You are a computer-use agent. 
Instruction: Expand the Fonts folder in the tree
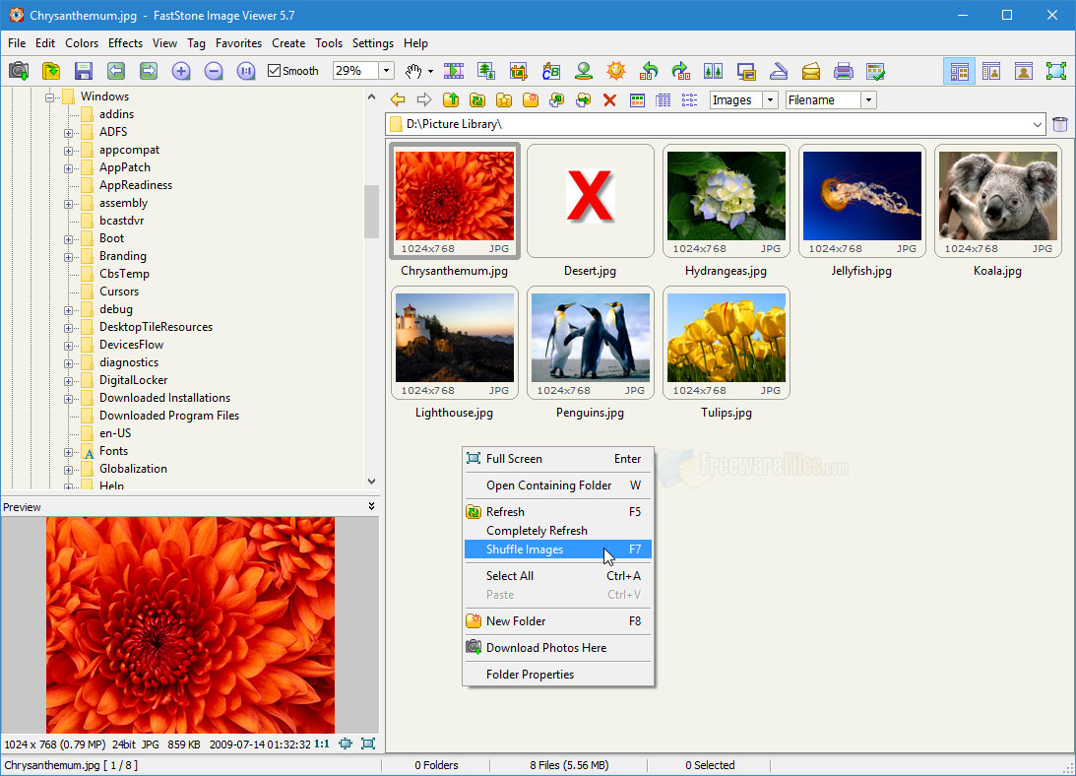point(66,450)
